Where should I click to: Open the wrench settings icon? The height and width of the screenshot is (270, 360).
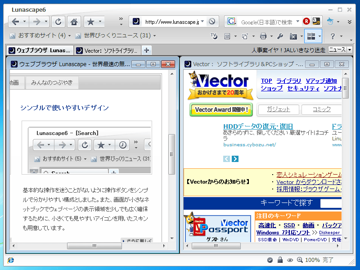(x=280, y=36)
